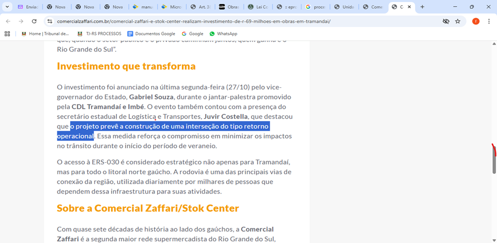Image resolution: width=497 pixels, height=243 pixels.
Task: Go back to previous page
Action: (x=8, y=21)
